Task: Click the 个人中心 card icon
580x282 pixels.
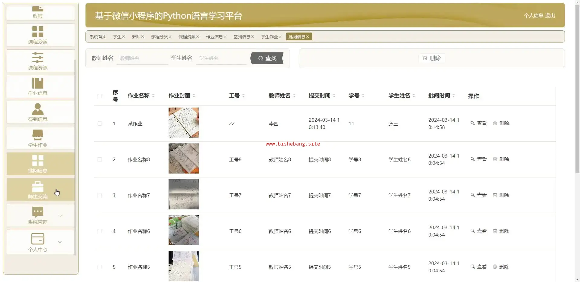Action: (38, 239)
